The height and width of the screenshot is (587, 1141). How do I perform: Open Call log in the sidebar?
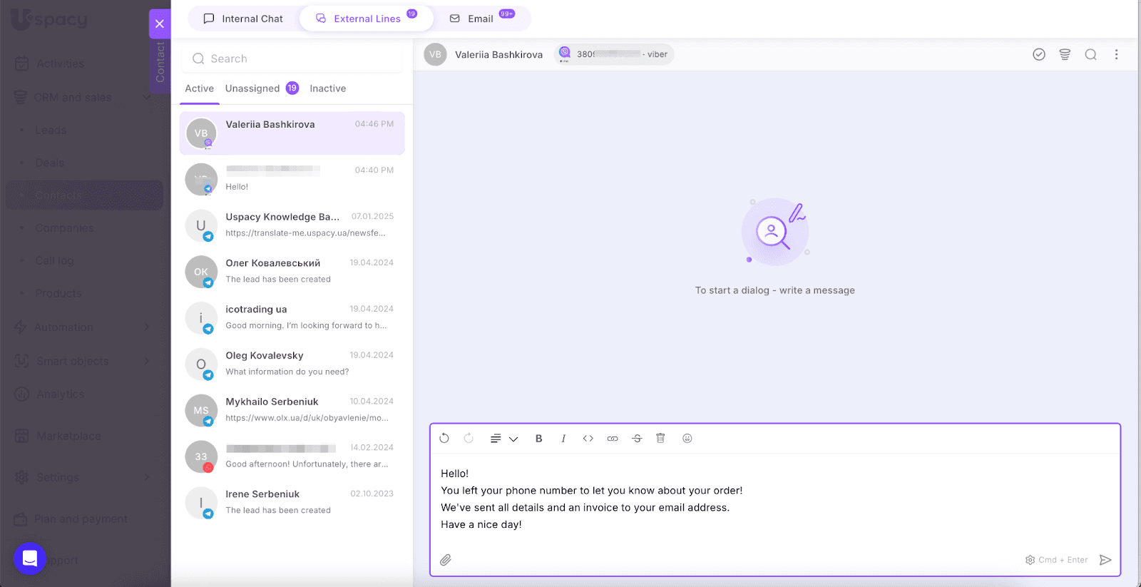[55, 260]
